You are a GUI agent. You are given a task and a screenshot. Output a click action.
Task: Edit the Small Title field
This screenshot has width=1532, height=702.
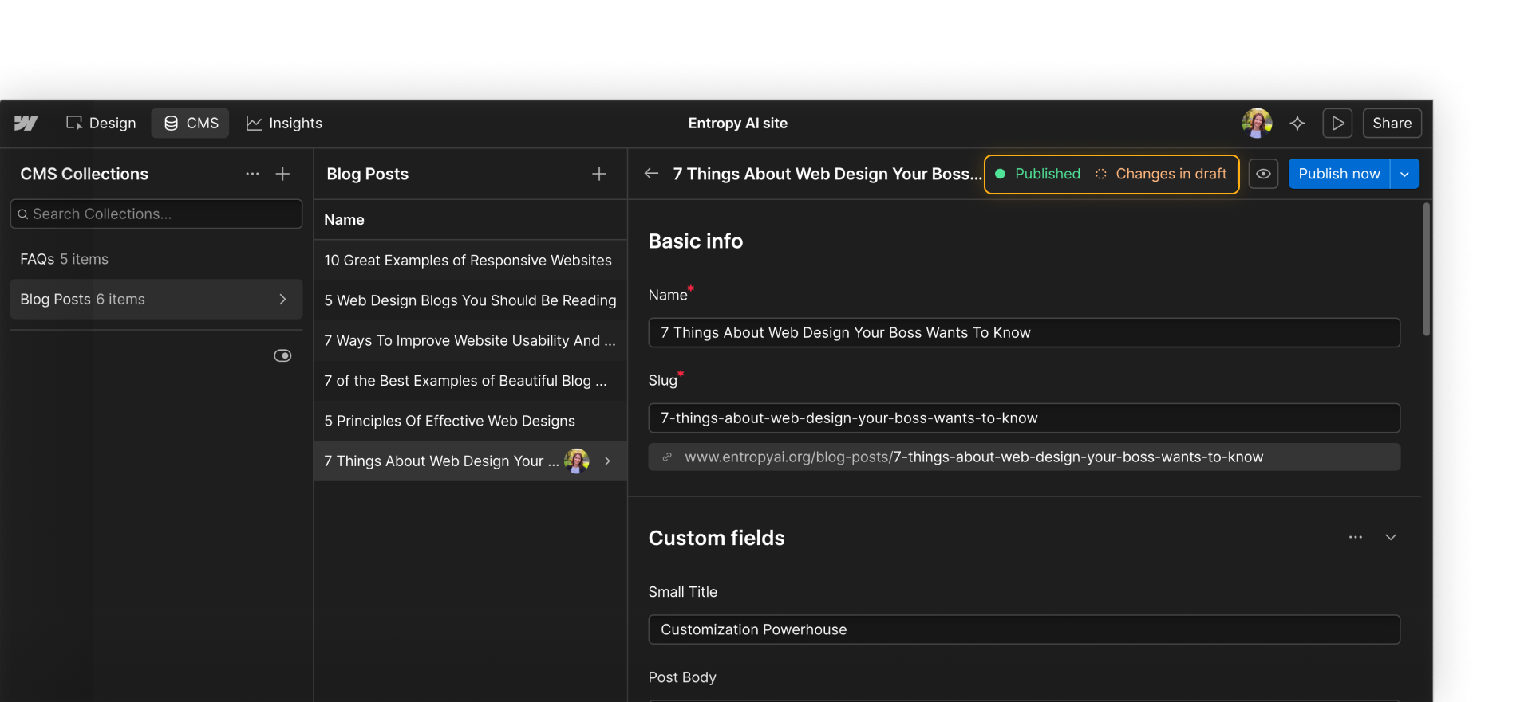click(x=1024, y=629)
